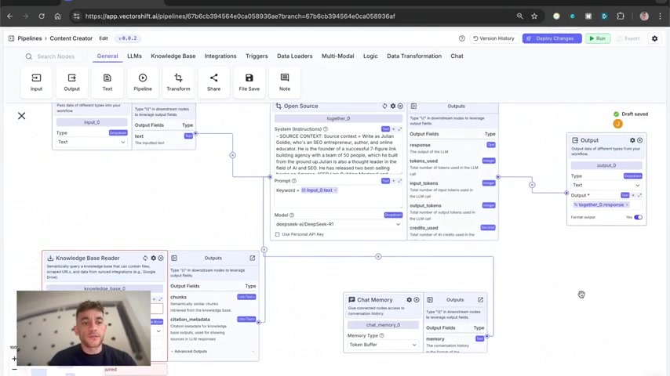This screenshot has width=670, height=376.
Task: Switch to the LLMs tab
Action: 134,56
